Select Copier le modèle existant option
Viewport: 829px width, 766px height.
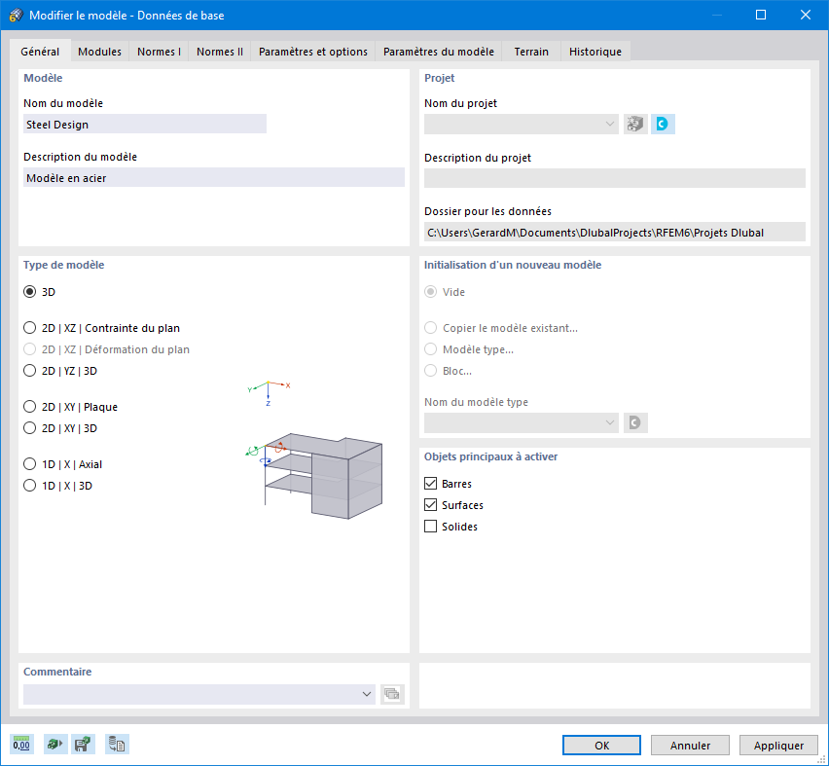tap(431, 328)
